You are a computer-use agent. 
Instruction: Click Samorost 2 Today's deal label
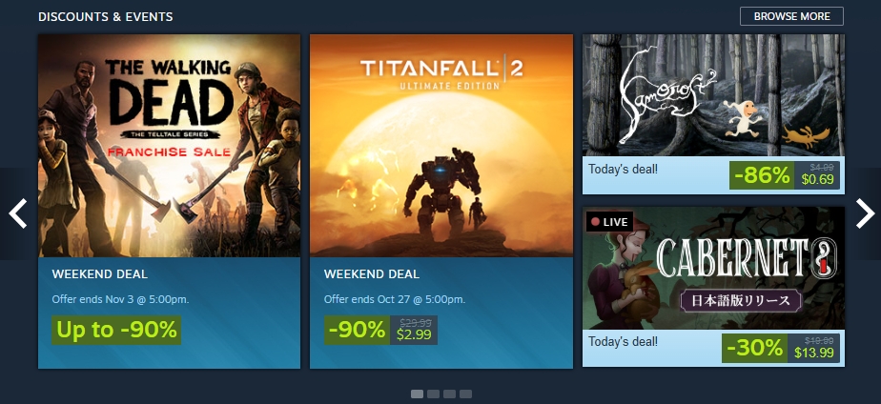click(623, 169)
